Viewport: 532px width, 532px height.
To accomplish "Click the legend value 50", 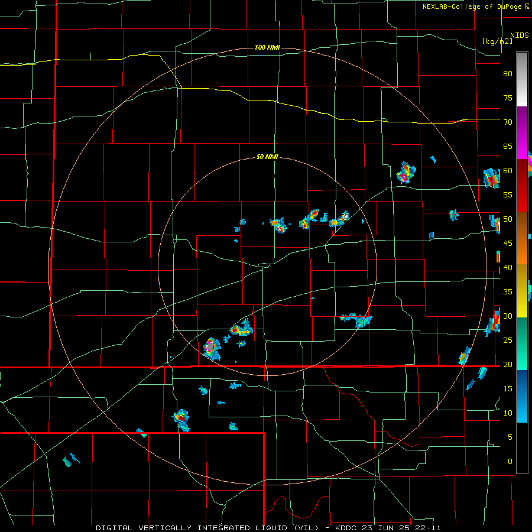I will (508, 219).
